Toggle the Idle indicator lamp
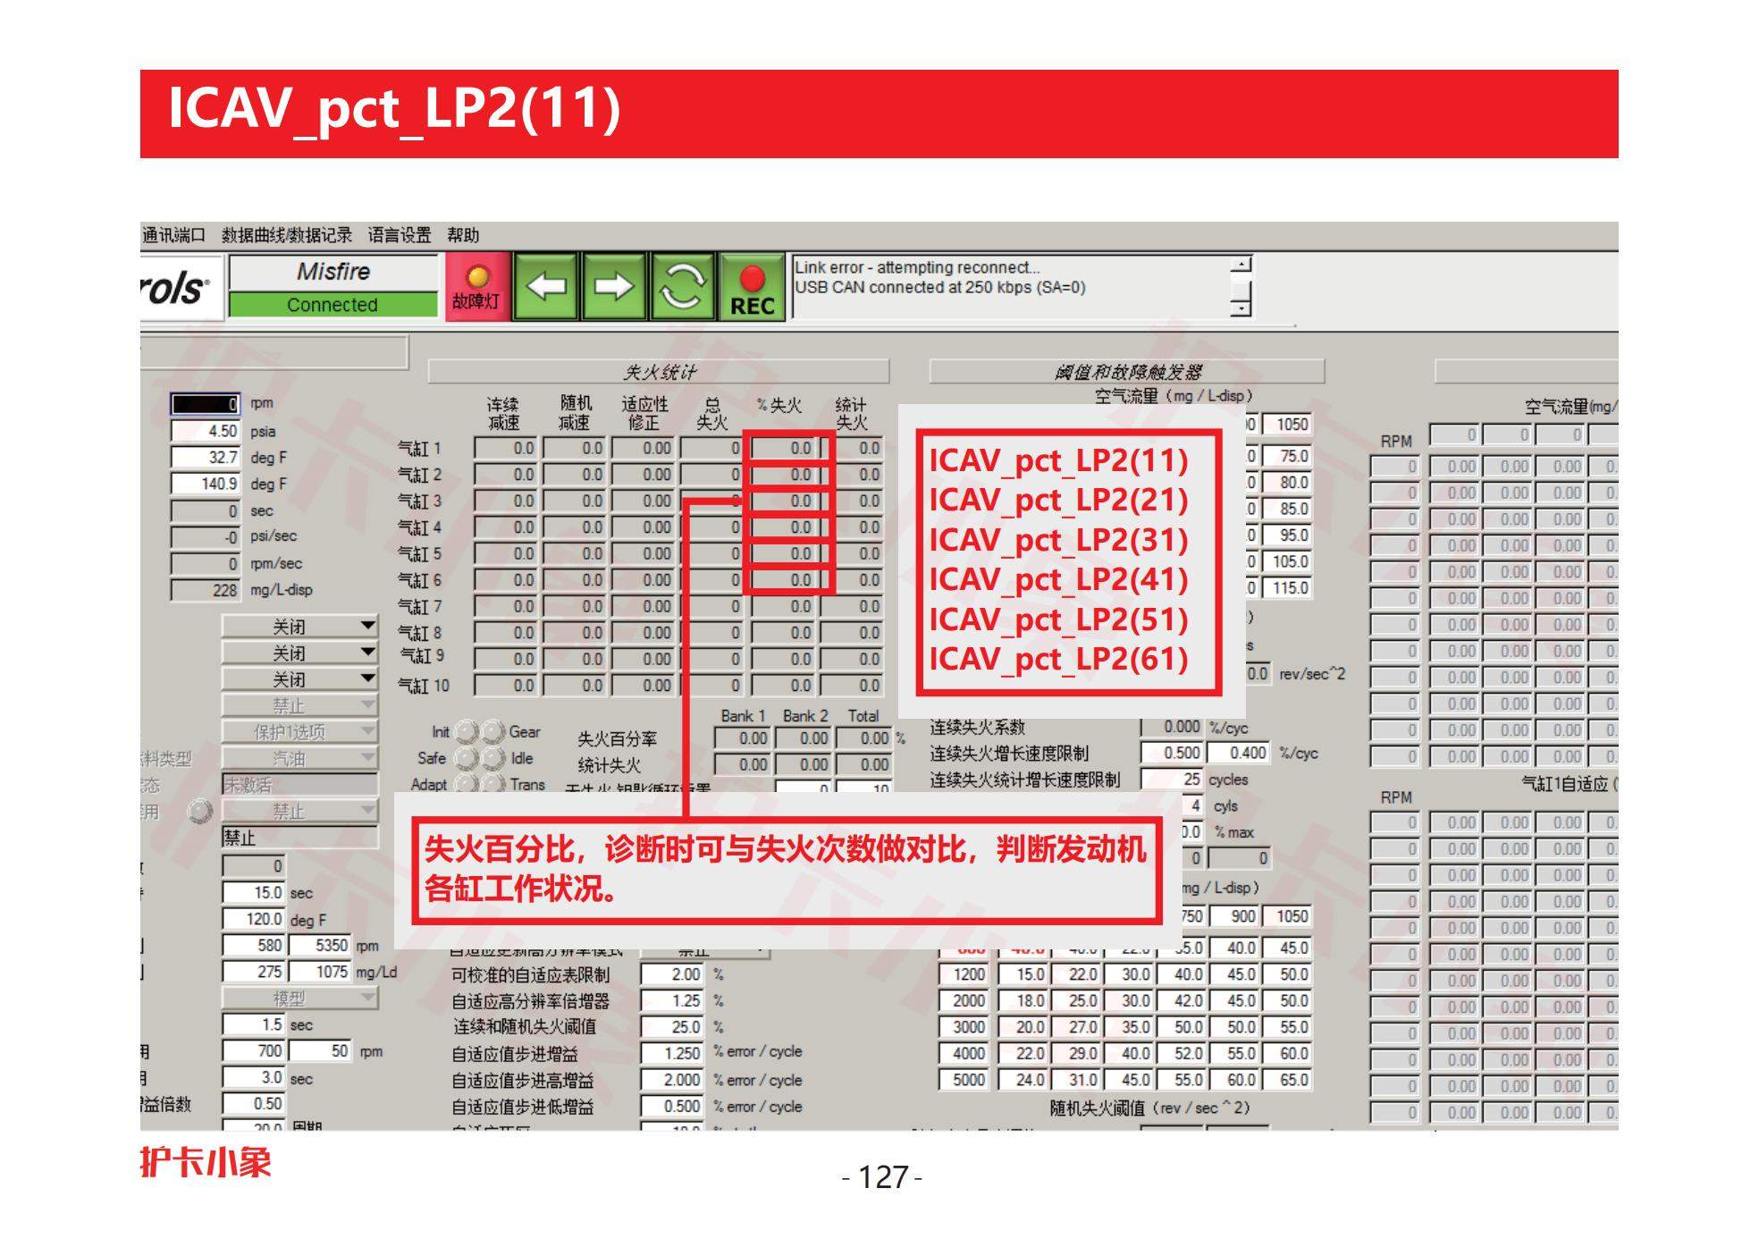 pos(494,758)
